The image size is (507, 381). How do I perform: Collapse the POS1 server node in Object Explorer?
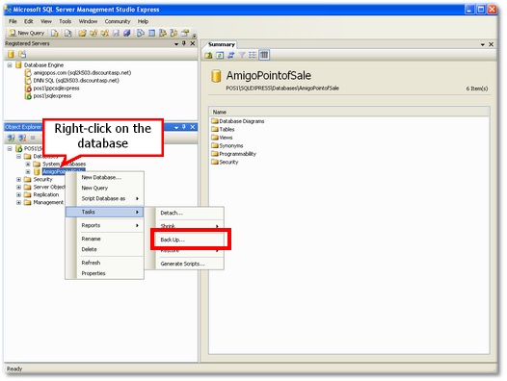(x=10, y=148)
